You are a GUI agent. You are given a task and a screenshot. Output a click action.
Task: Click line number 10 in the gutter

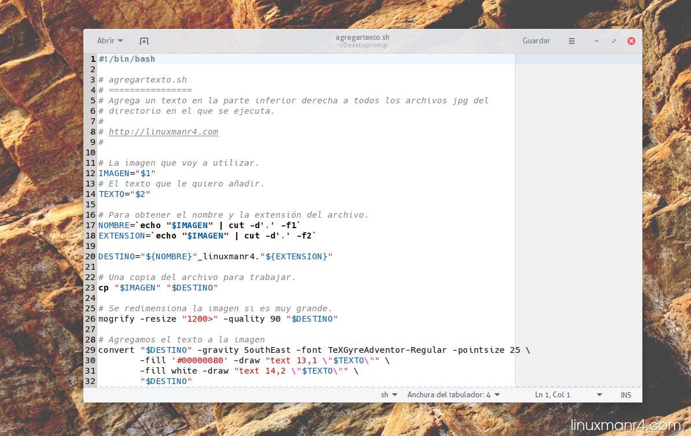point(90,152)
